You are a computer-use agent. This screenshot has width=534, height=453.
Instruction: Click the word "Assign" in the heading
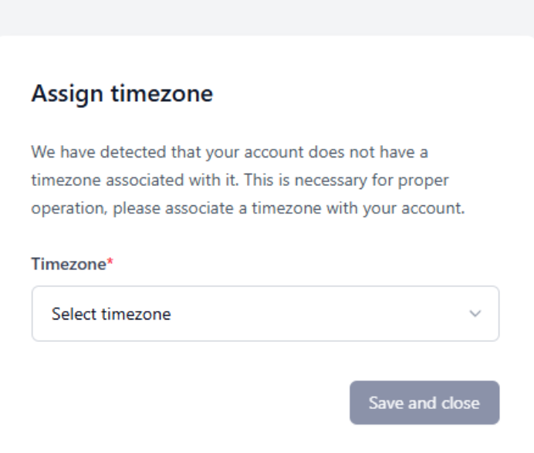coord(68,94)
